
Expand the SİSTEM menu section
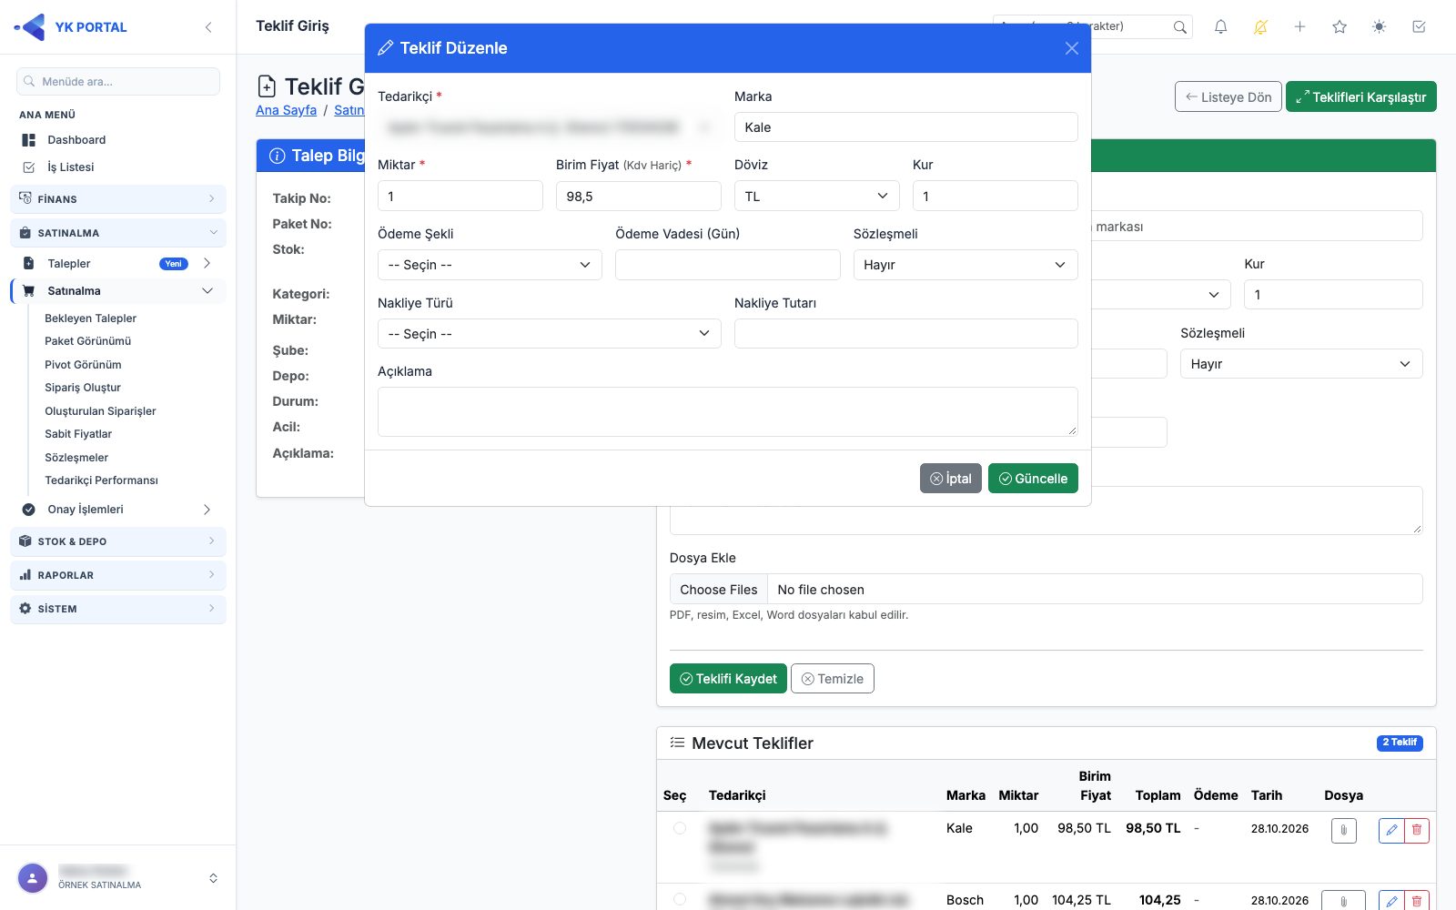[118, 609]
